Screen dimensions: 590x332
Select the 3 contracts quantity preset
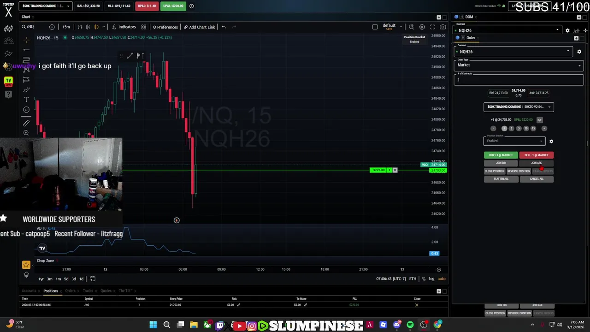point(511,129)
